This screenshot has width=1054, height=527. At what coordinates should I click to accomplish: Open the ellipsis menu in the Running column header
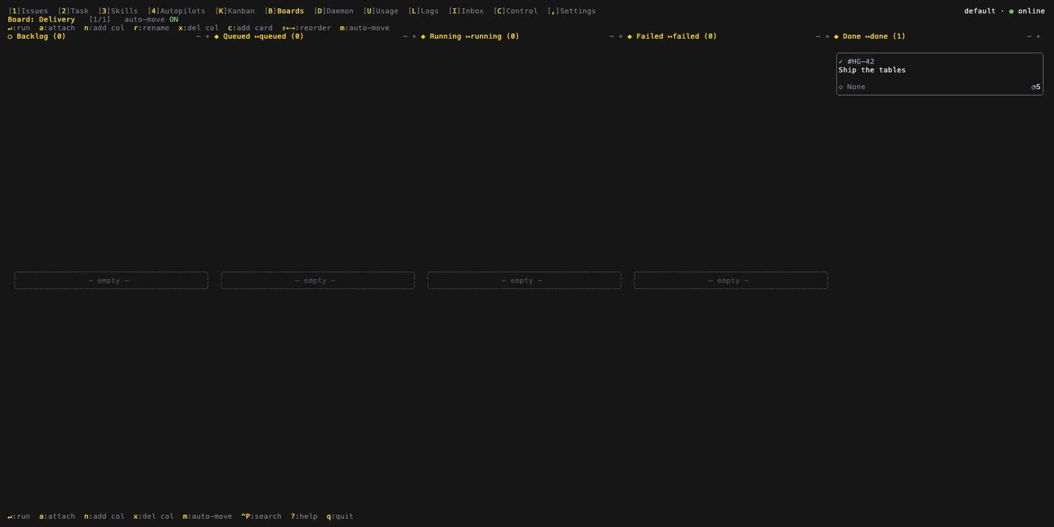(x=611, y=37)
